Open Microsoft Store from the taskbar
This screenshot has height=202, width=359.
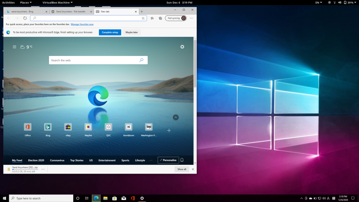114,198
